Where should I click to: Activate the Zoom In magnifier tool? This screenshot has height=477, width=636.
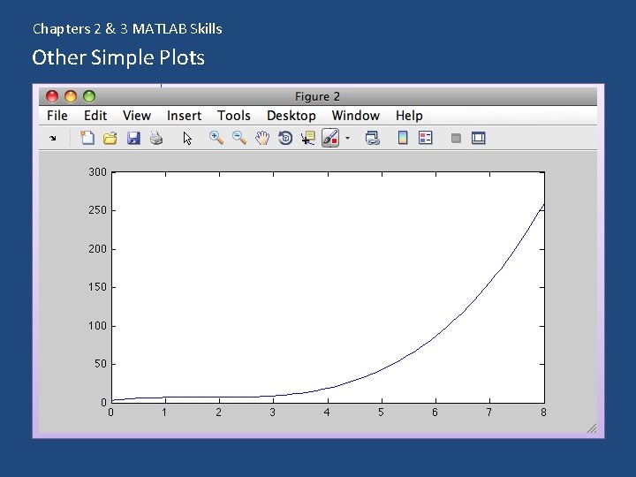tap(216, 138)
